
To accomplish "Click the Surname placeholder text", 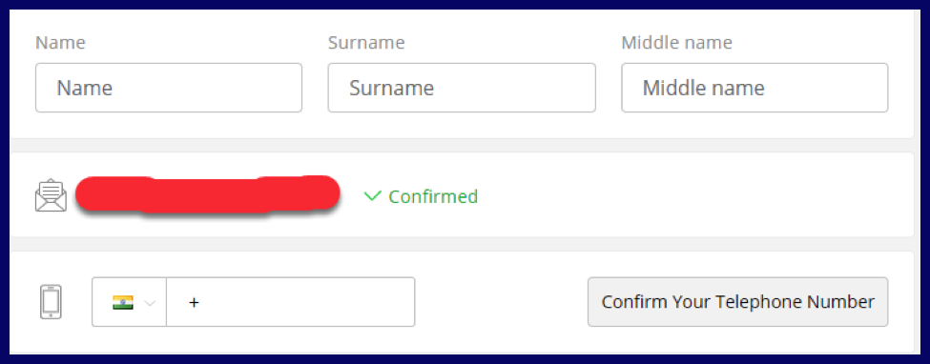I will [391, 89].
